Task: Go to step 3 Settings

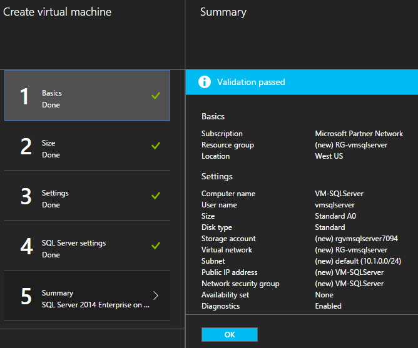Action: pos(87,196)
